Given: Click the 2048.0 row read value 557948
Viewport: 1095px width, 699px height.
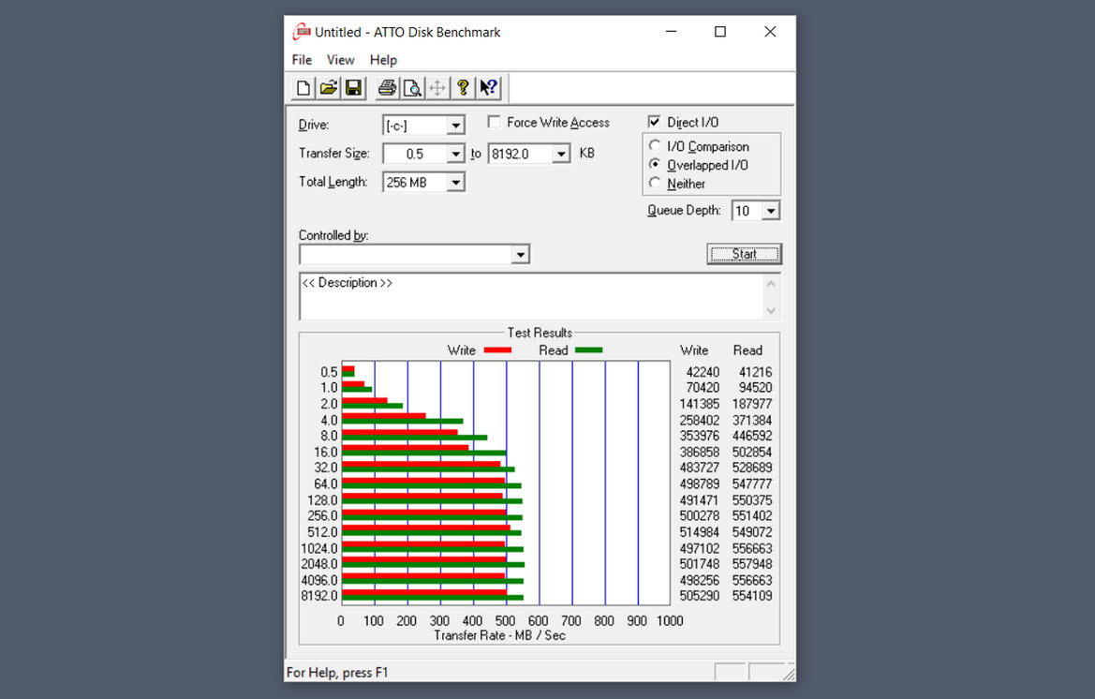Looking at the screenshot, I should (752, 564).
